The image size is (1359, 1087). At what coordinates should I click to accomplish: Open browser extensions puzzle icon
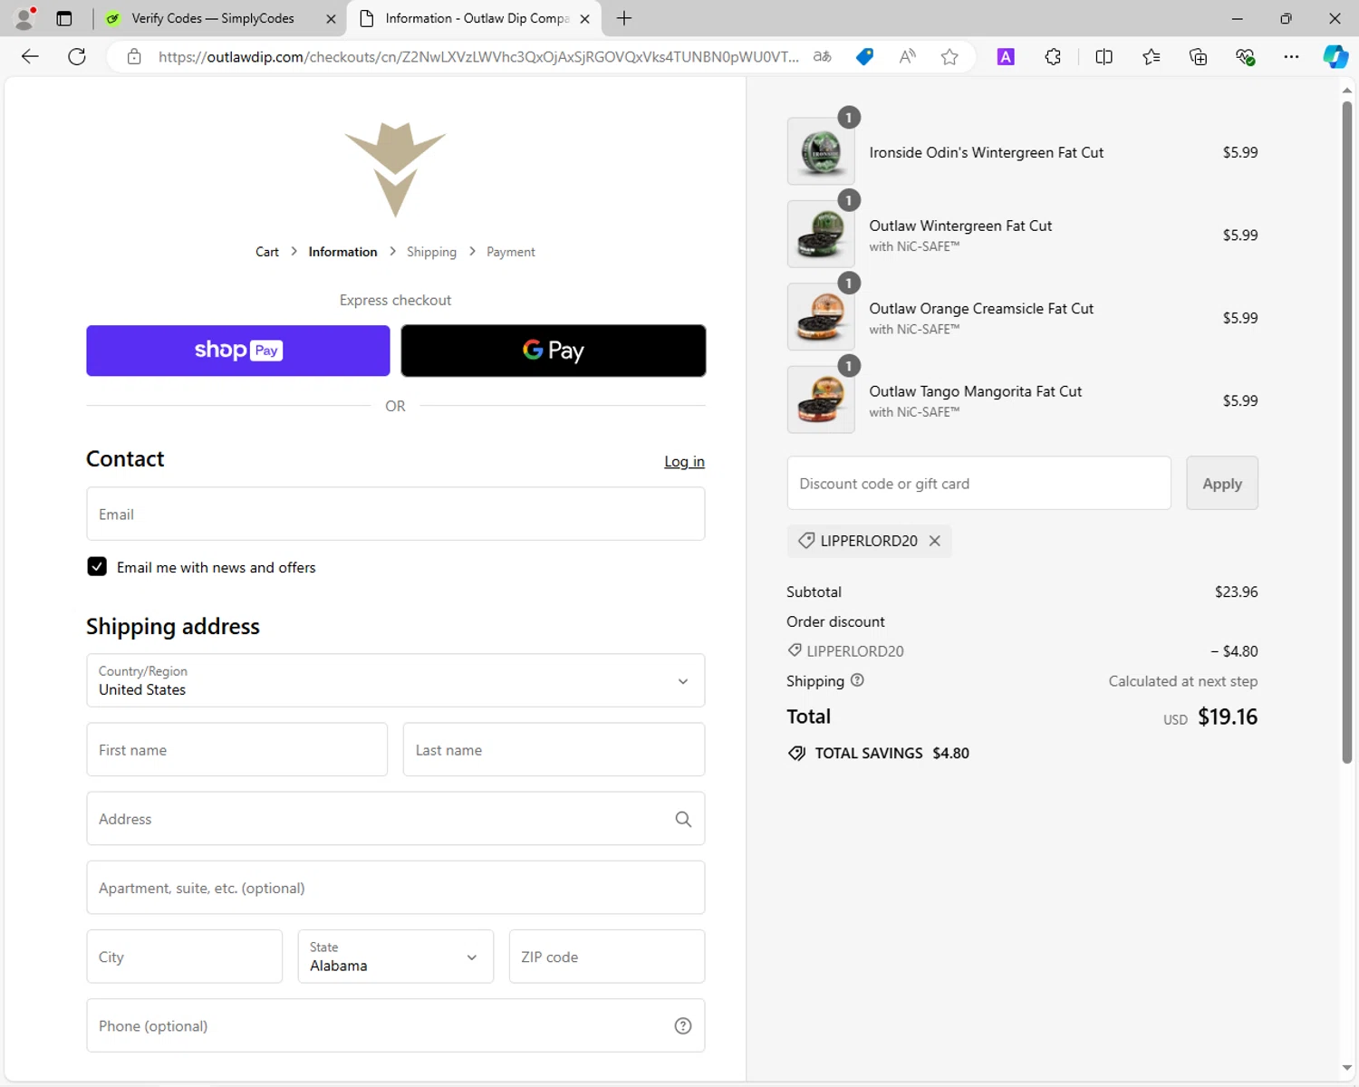click(x=1053, y=57)
